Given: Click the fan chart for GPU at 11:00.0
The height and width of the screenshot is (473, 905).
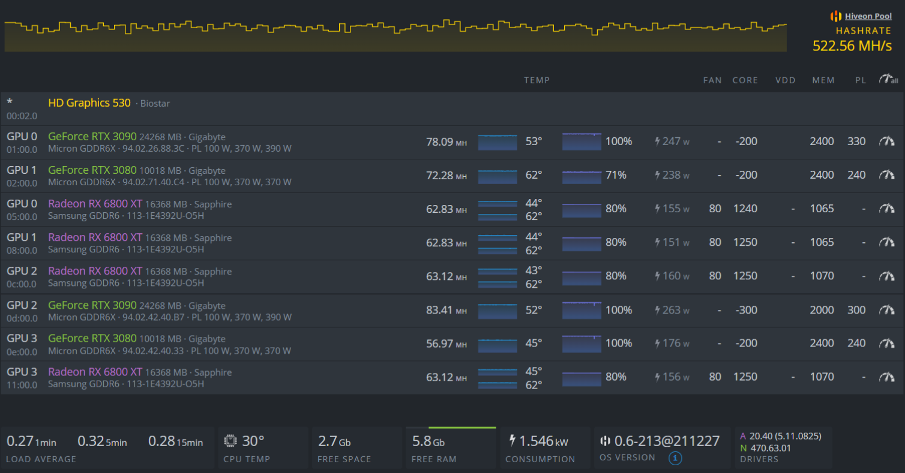Looking at the screenshot, I should [x=582, y=378].
